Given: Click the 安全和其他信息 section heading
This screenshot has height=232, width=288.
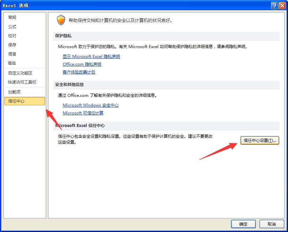Looking at the screenshot, I should pyautogui.click(x=69, y=85).
